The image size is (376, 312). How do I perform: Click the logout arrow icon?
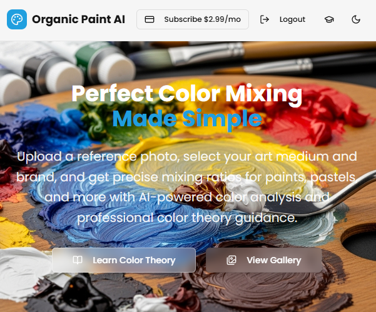click(x=265, y=19)
